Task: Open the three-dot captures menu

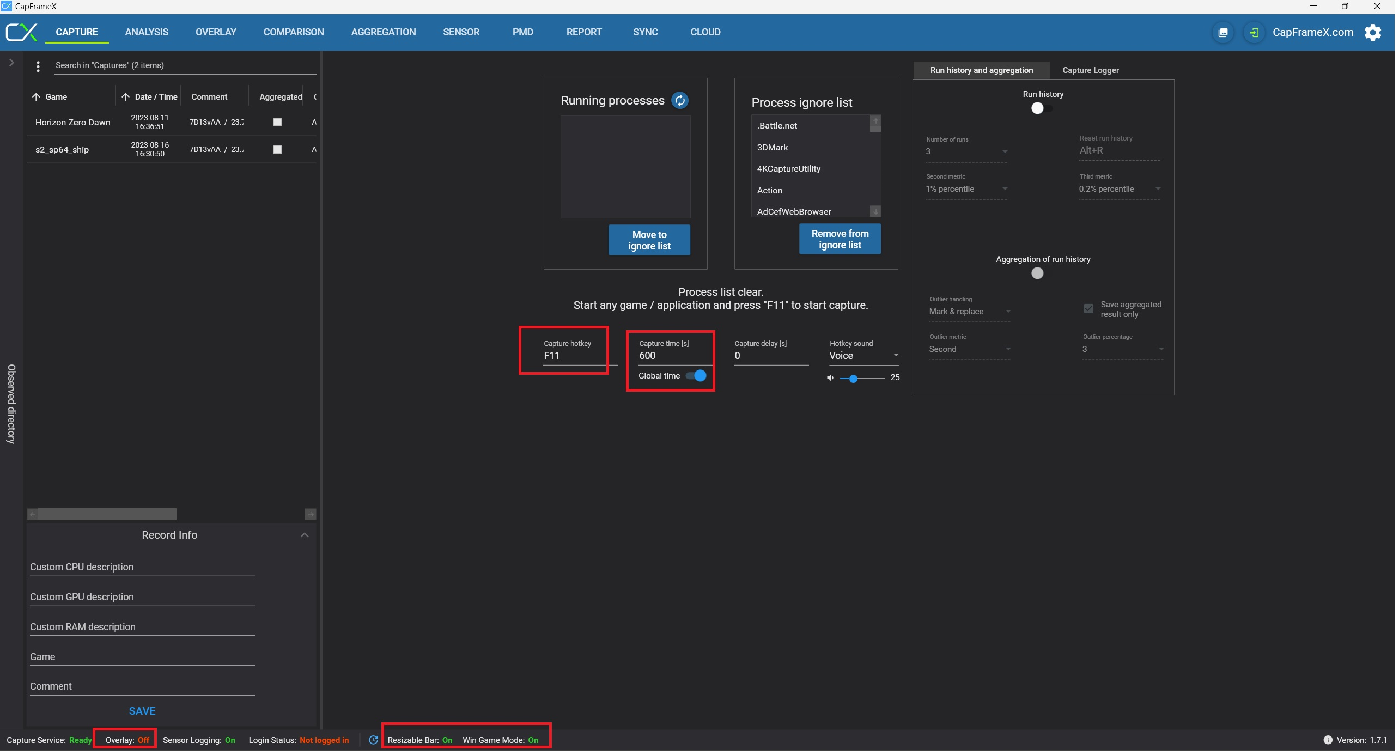Action: (38, 66)
